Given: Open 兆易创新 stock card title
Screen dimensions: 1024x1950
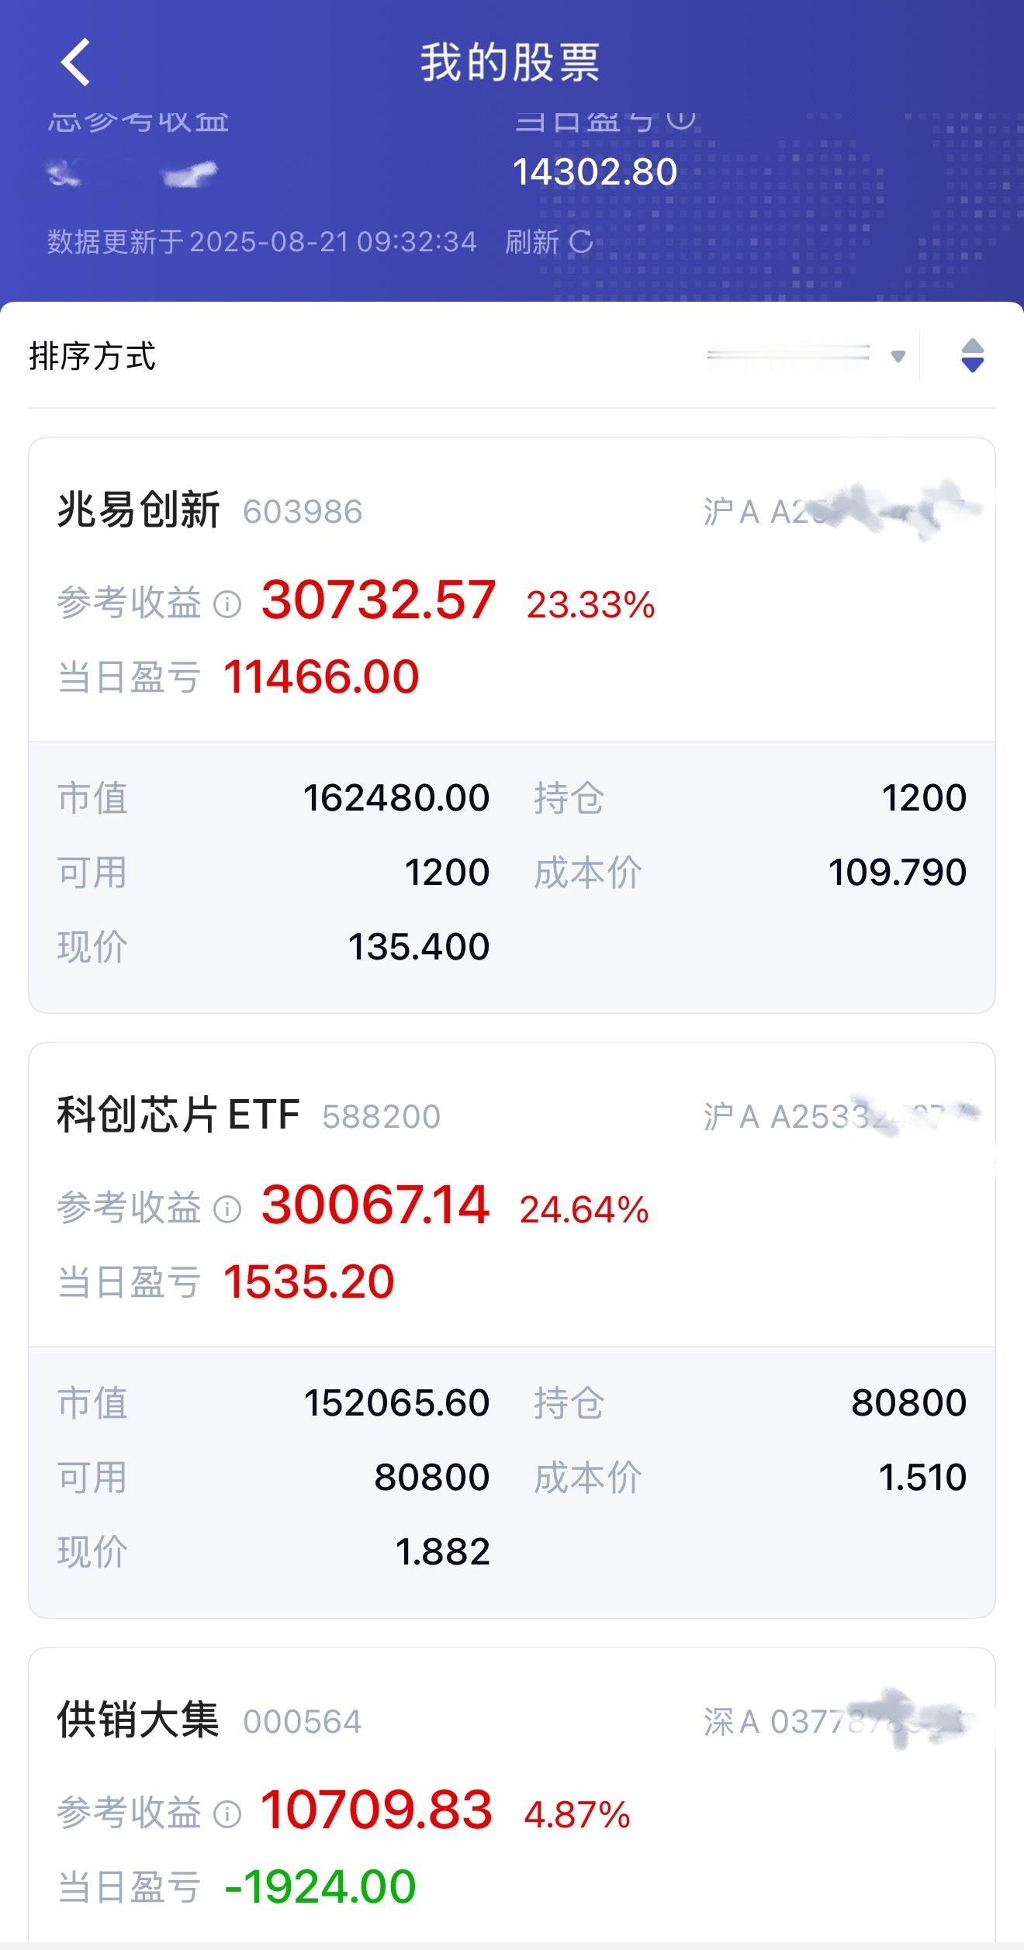Looking at the screenshot, I should pos(139,510).
